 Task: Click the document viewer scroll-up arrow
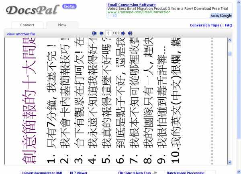[230, 40]
